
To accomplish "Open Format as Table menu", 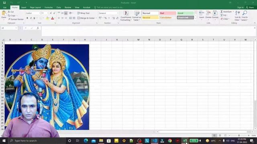I will point(137,16).
